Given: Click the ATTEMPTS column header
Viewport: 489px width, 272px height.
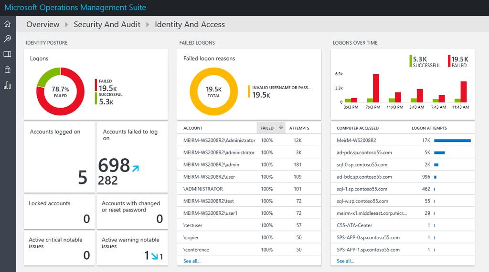Looking at the screenshot, I should (299, 128).
